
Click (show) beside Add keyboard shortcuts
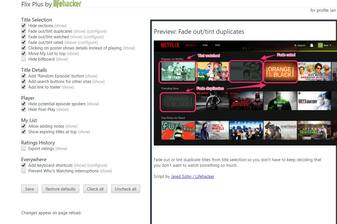[x=80, y=165]
